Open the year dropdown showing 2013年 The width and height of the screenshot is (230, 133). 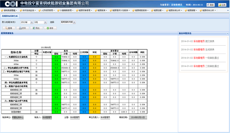26,22
